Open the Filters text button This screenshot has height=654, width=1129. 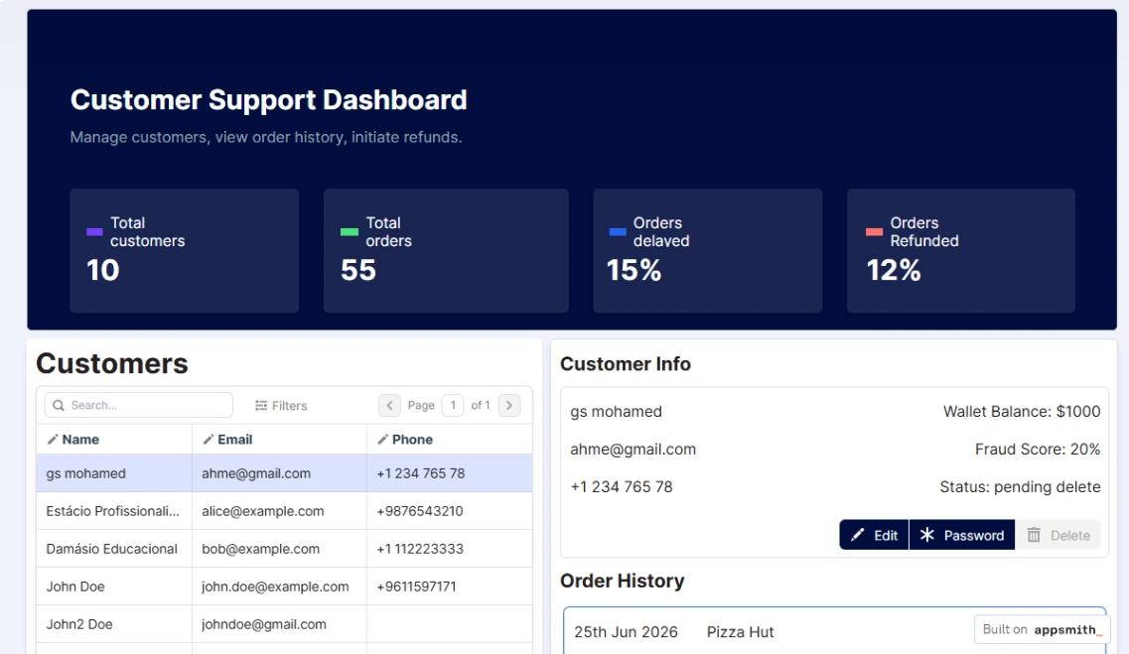(281, 406)
